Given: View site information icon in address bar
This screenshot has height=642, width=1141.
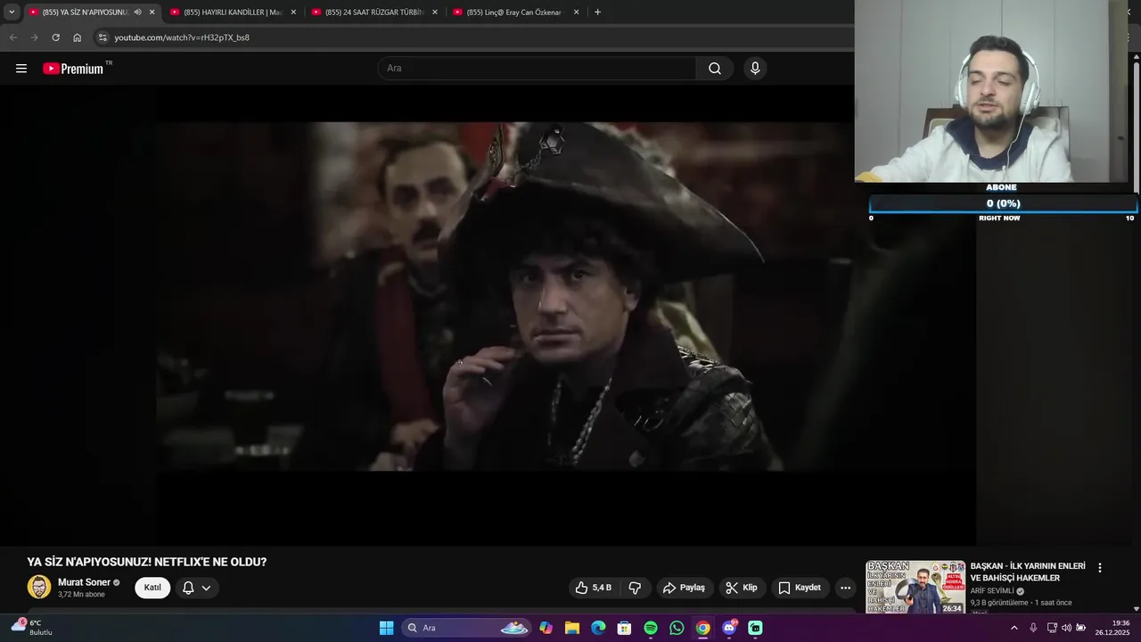Looking at the screenshot, I should point(103,37).
